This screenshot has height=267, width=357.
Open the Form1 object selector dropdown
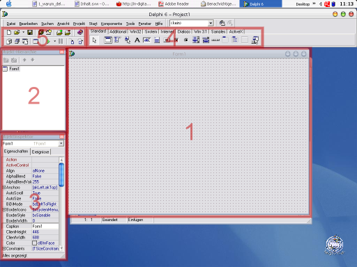(x=61, y=144)
